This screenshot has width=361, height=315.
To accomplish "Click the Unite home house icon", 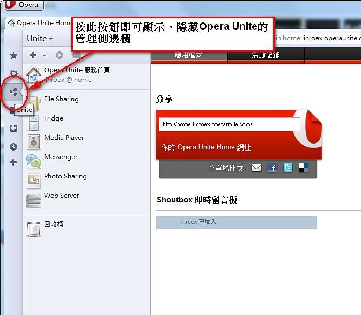I will click(34, 75).
